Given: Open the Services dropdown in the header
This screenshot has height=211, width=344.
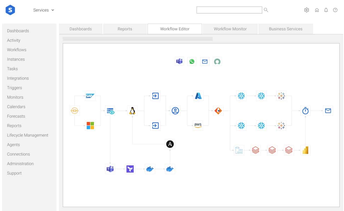Looking at the screenshot, I should pos(43,10).
